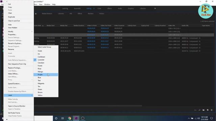
Task: Choose Replace Footage
Action: pyautogui.click(x=15, y=68)
